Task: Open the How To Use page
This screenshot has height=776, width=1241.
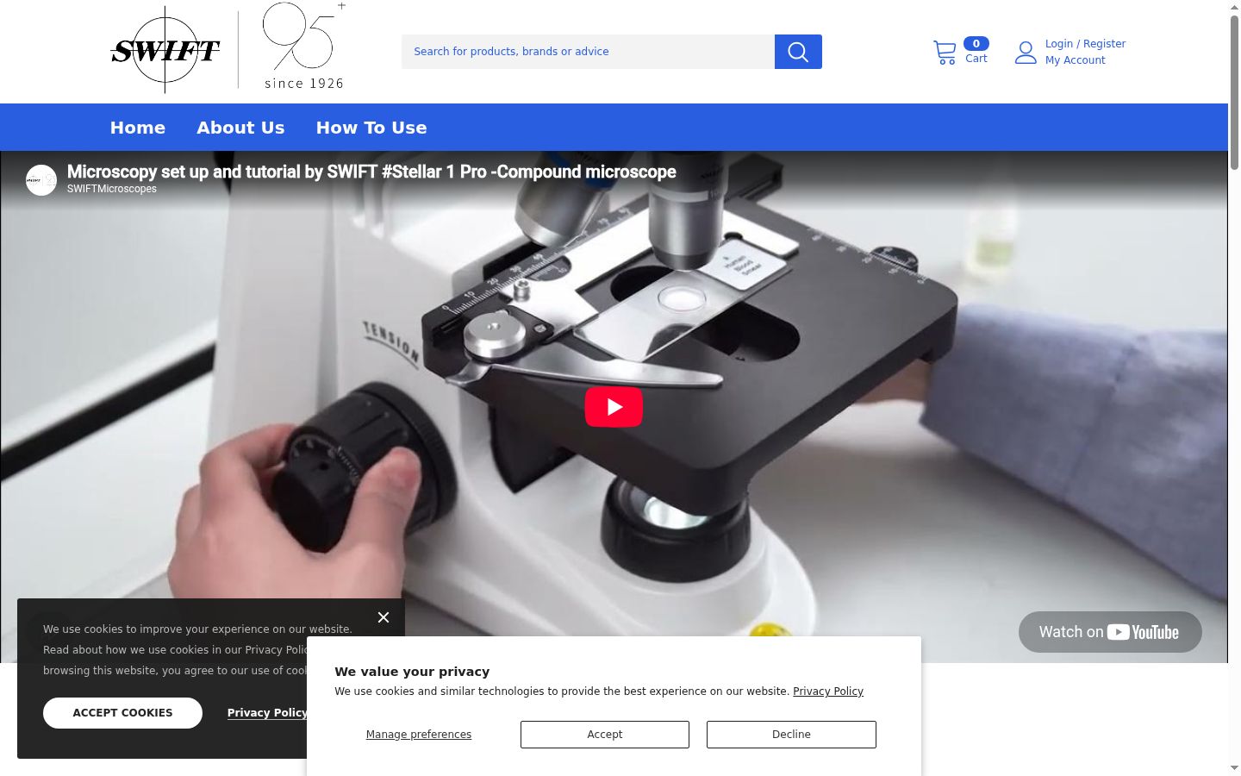Action: [x=371, y=128]
